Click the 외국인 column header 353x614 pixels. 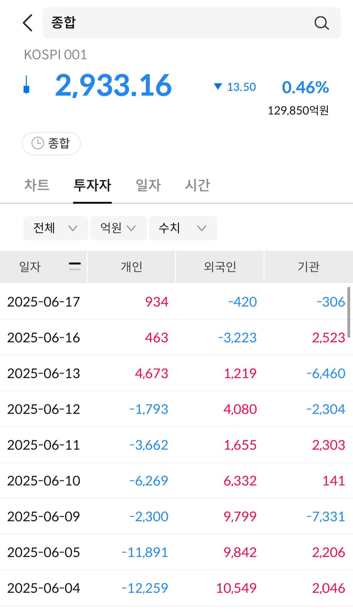pyautogui.click(x=220, y=267)
